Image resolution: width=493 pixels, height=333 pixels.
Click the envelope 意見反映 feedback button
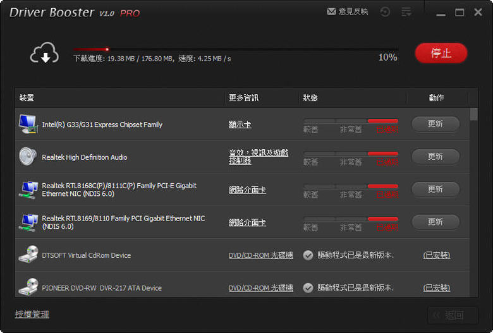347,12
